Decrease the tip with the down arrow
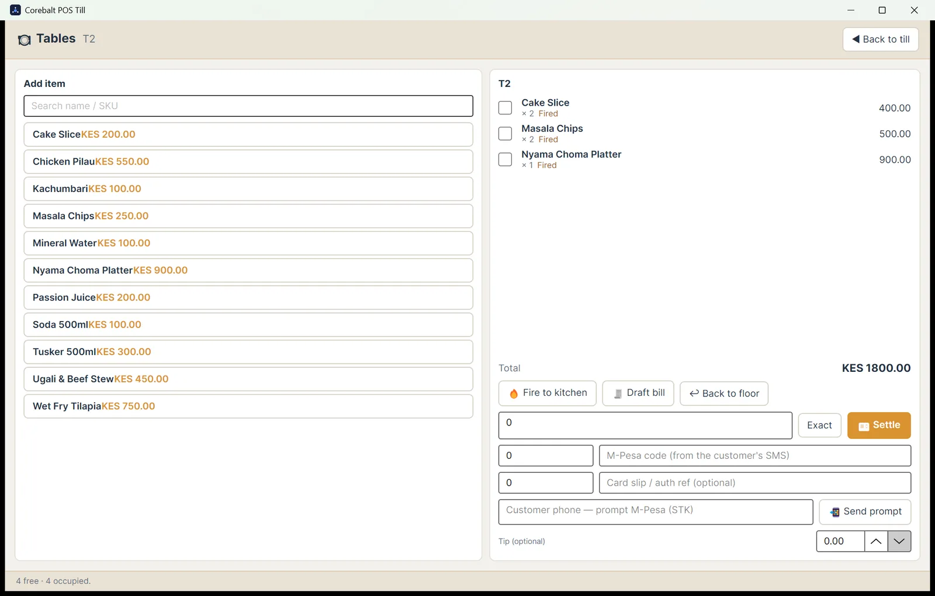This screenshot has width=935, height=596. tap(899, 541)
